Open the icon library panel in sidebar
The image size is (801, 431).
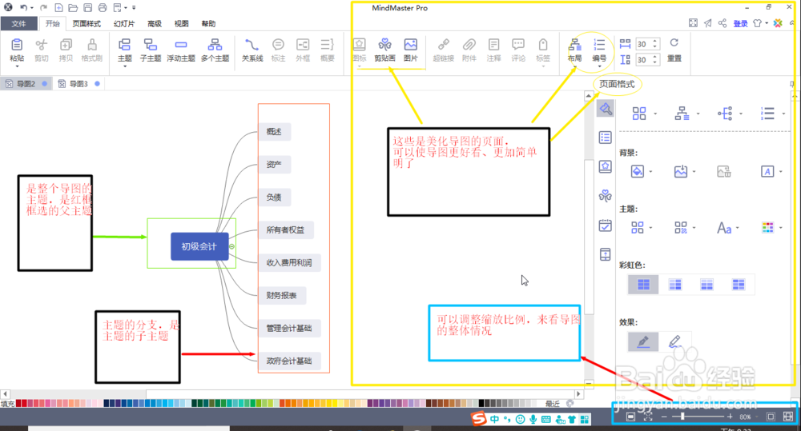[x=606, y=166]
